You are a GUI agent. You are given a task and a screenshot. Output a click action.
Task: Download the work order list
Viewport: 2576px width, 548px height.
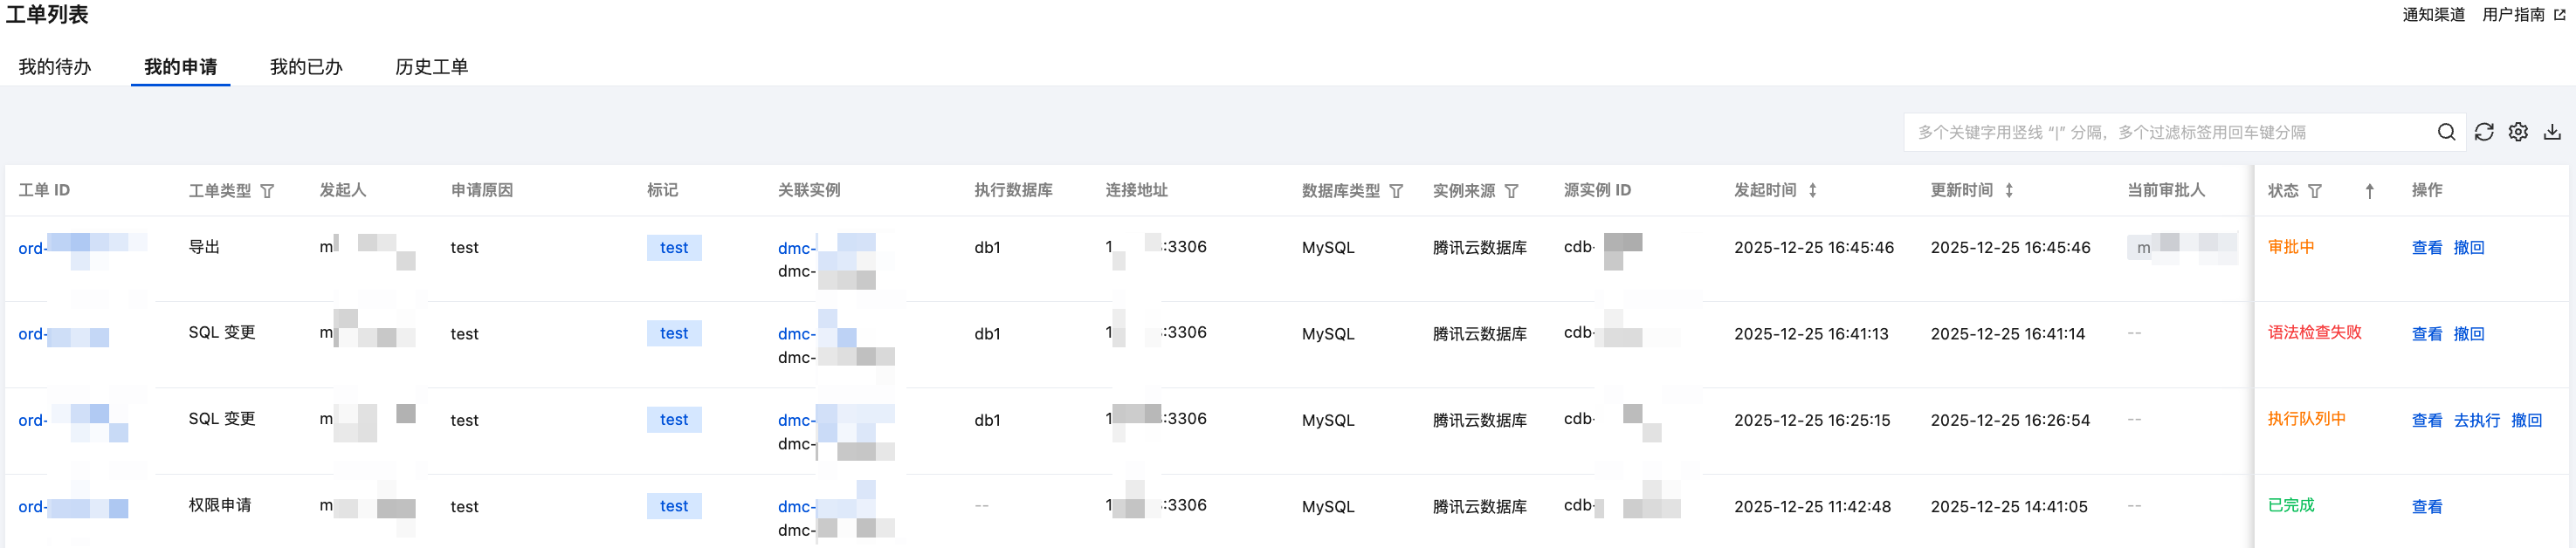point(2552,132)
